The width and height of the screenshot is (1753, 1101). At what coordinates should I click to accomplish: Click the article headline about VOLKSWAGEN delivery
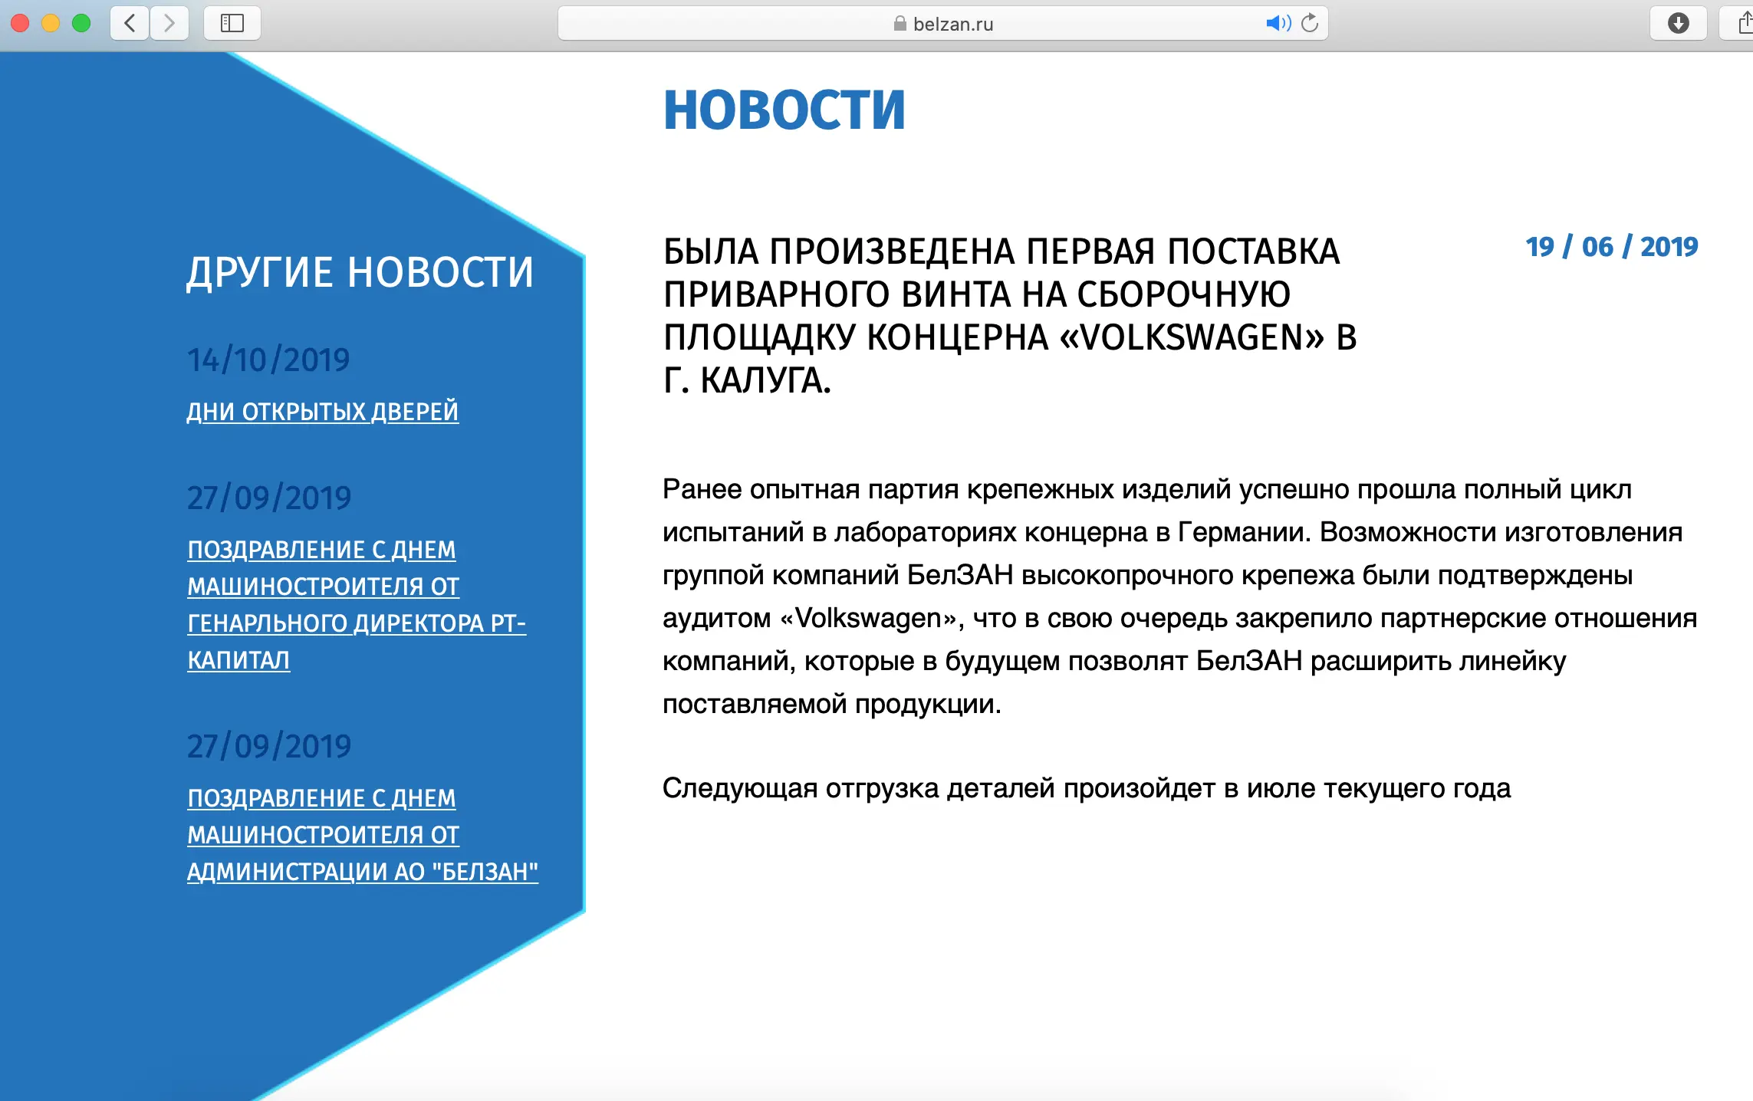tap(1010, 316)
